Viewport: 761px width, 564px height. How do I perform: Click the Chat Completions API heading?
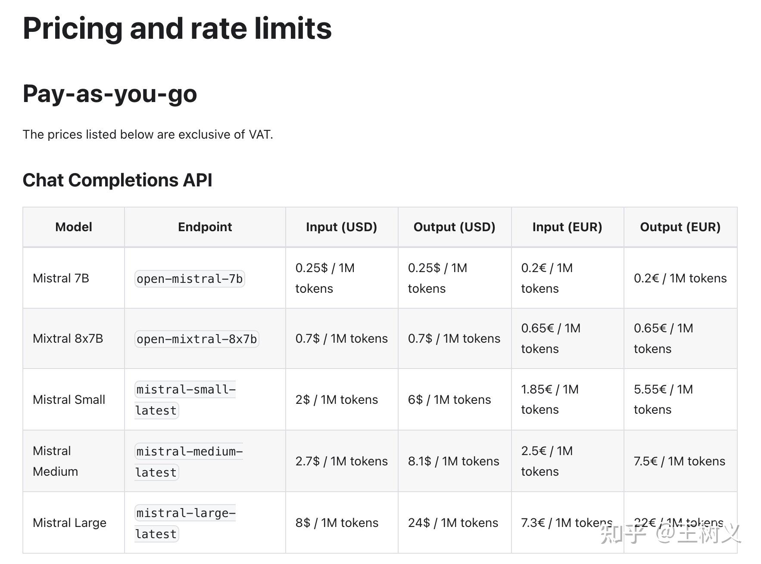(117, 180)
